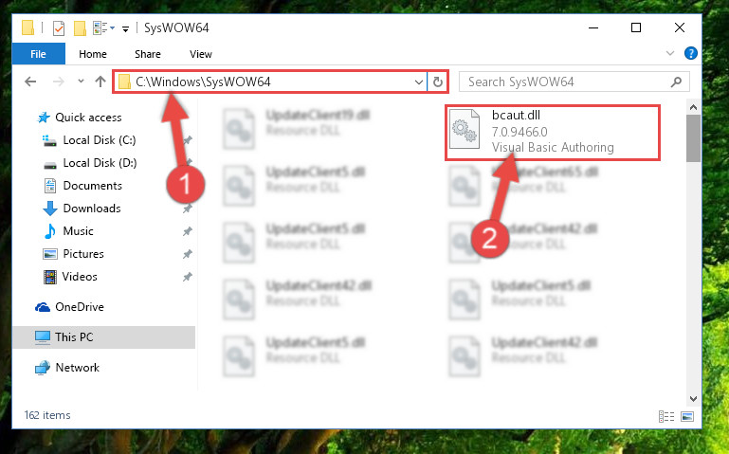
Task: Open the File menu
Action: [39, 54]
